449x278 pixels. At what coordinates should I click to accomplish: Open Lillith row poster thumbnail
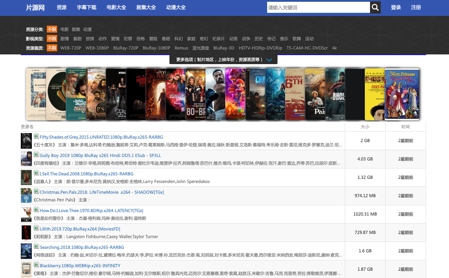(26, 233)
